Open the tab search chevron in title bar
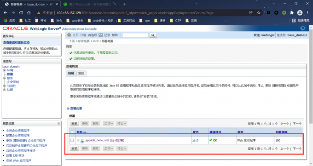313x166 pixels. tap(273, 4)
